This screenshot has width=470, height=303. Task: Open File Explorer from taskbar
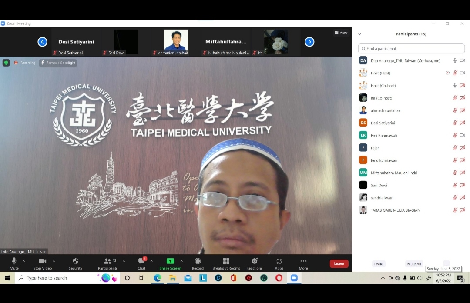[173, 278]
